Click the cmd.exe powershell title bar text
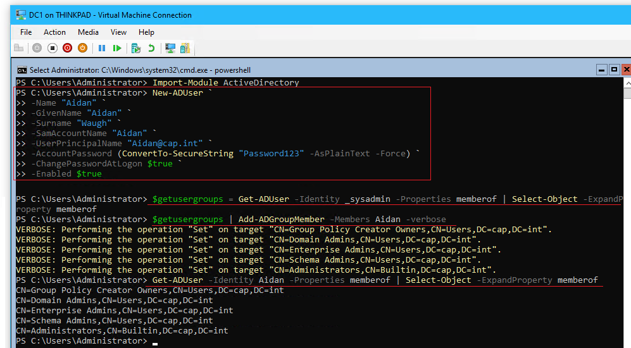This screenshot has height=348, width=631. [140, 70]
